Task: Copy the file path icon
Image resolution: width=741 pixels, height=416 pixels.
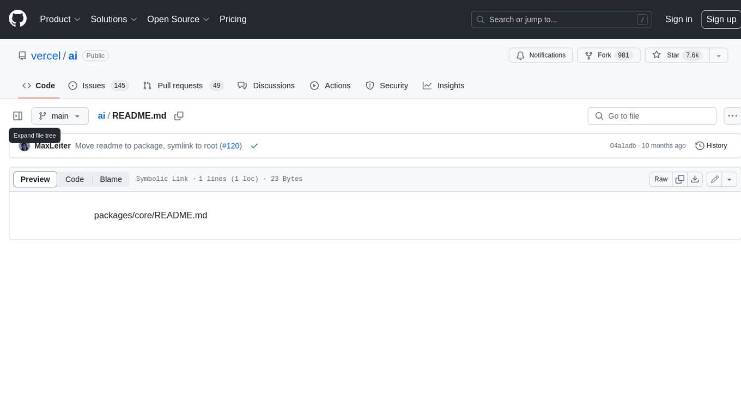Action: tap(179, 116)
